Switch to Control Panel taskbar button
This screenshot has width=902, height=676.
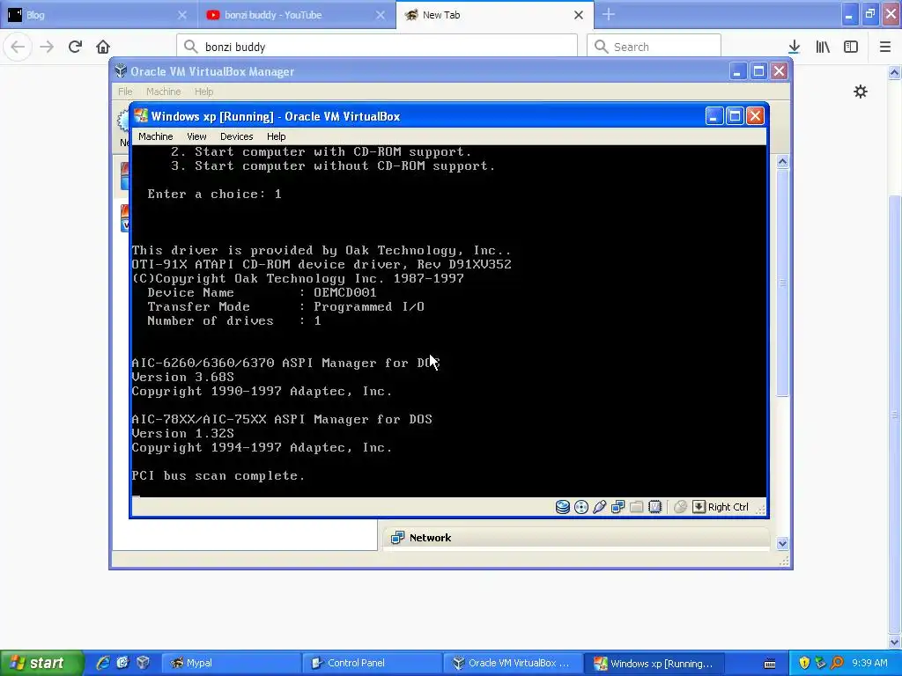click(372, 664)
